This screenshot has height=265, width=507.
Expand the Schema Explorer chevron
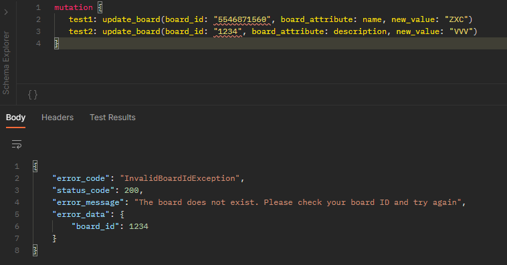tap(6, 12)
